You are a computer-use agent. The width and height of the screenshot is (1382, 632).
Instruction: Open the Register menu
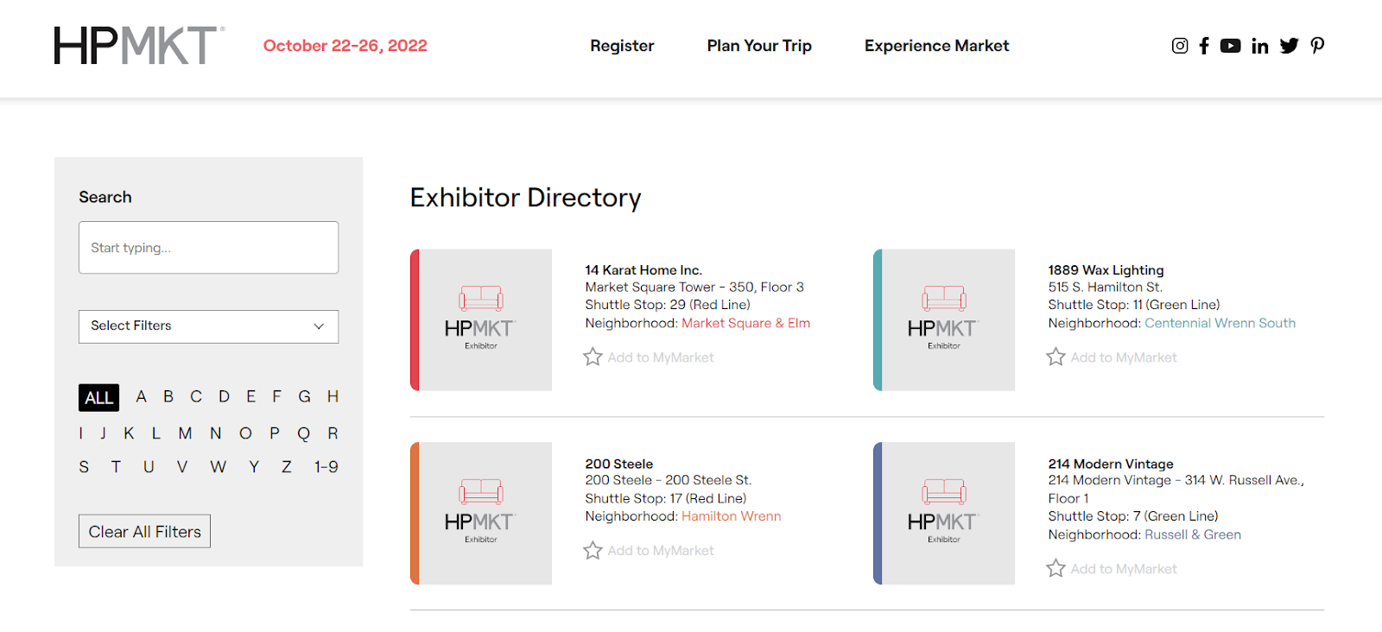(x=622, y=46)
